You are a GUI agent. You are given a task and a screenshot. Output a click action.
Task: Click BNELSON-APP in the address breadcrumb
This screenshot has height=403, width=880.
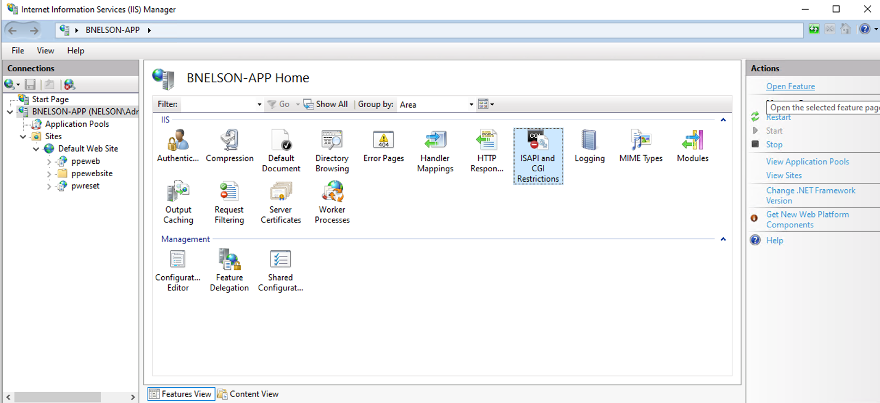point(112,30)
